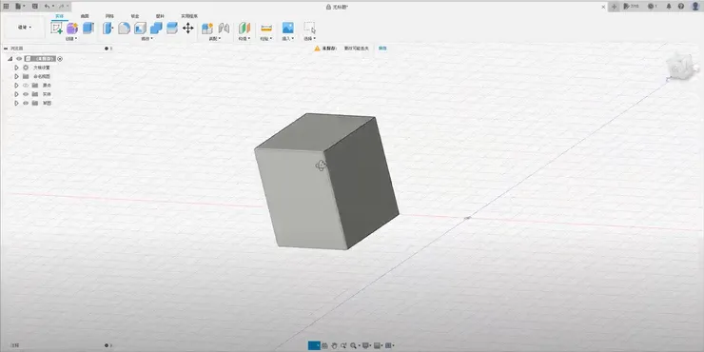Click the Extrude tool icon
704x352 pixels.
(x=88, y=29)
